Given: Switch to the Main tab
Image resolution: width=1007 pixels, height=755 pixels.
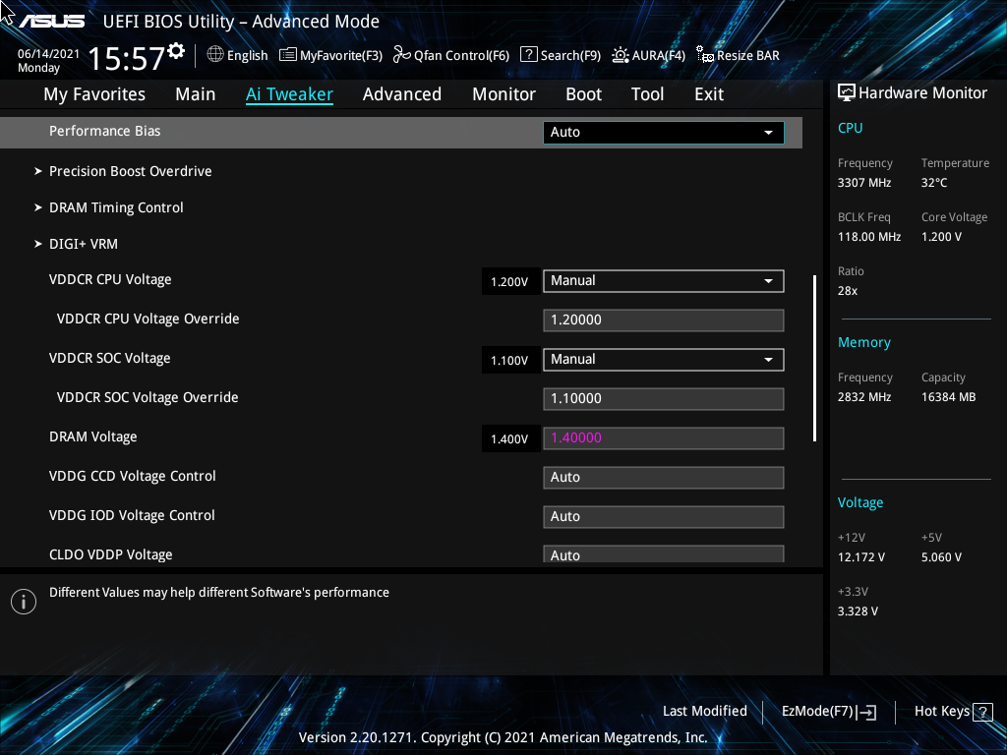Looking at the screenshot, I should (x=196, y=94).
